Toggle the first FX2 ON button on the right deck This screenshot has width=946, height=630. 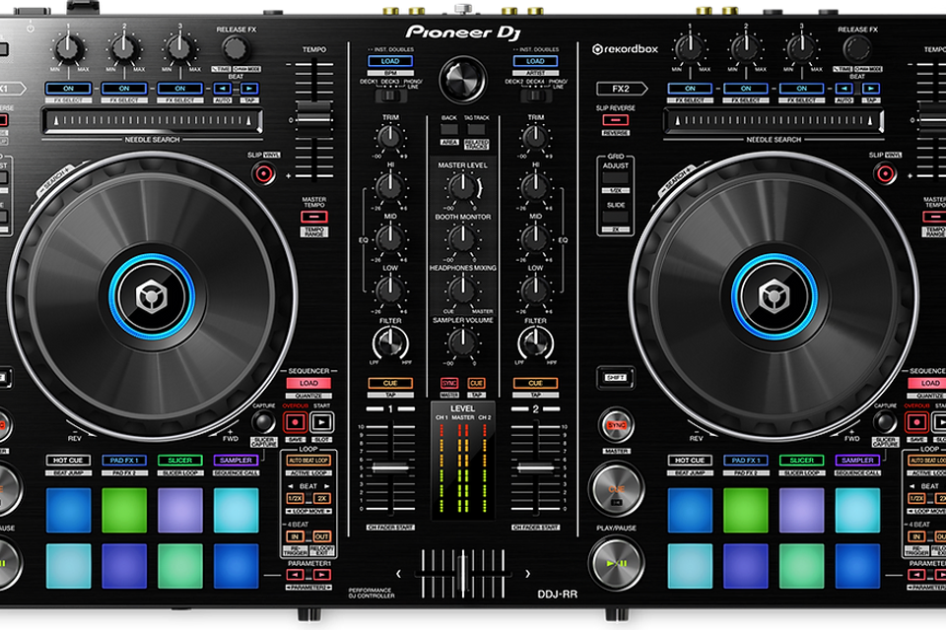coord(690,89)
